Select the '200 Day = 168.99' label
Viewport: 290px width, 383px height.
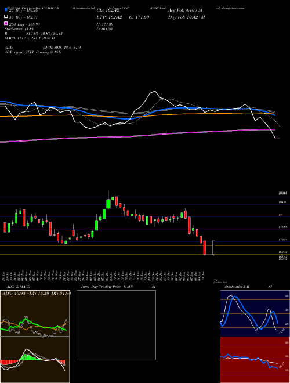pyautogui.click(x=24, y=24)
